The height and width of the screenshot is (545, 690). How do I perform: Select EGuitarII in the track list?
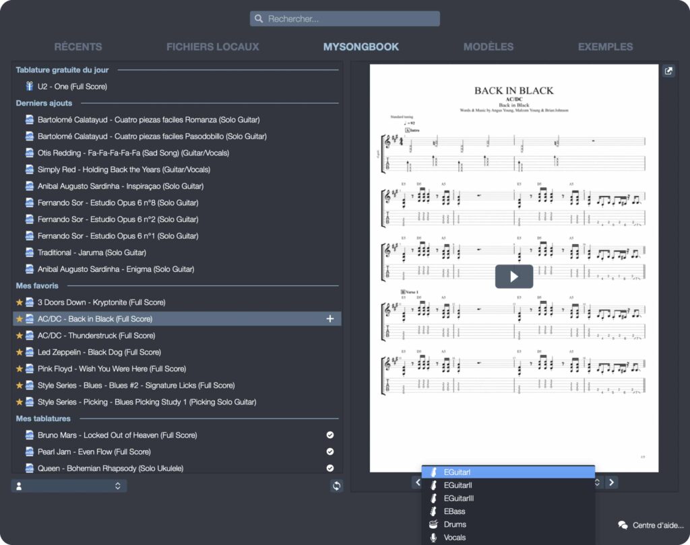click(508, 485)
